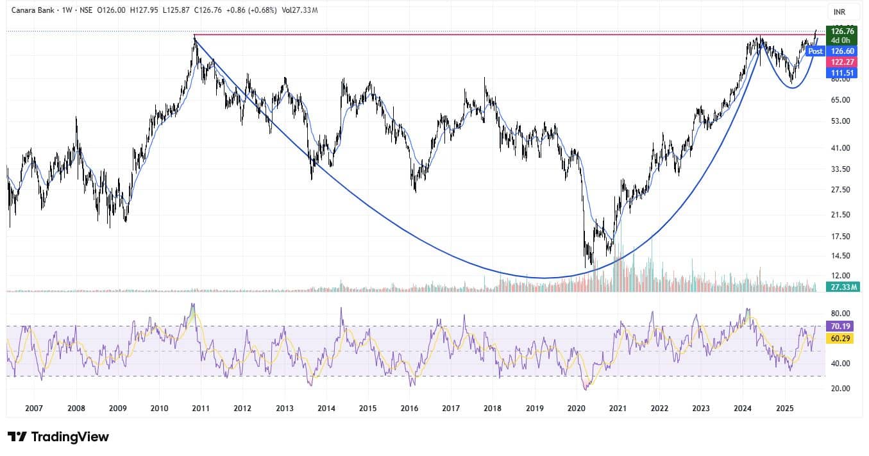The width and height of the screenshot is (869, 456).
Task: Click the 65.00 price scale label
Action: click(839, 100)
